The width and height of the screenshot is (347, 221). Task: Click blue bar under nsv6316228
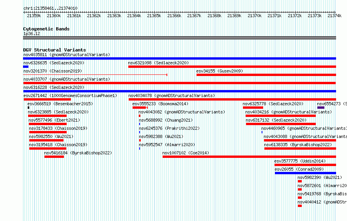pyautogui.click(x=179, y=91)
